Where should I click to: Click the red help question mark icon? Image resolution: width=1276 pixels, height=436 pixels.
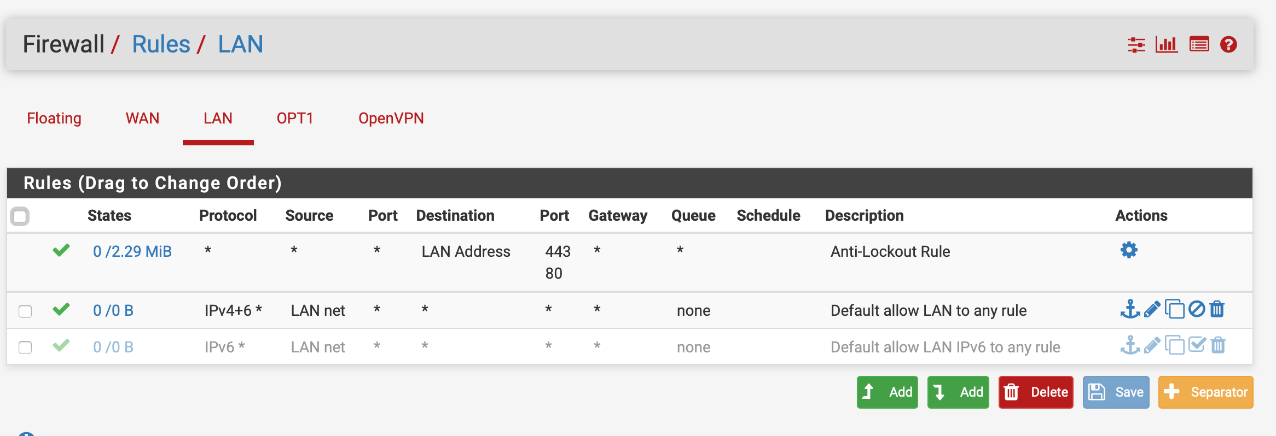coord(1228,45)
